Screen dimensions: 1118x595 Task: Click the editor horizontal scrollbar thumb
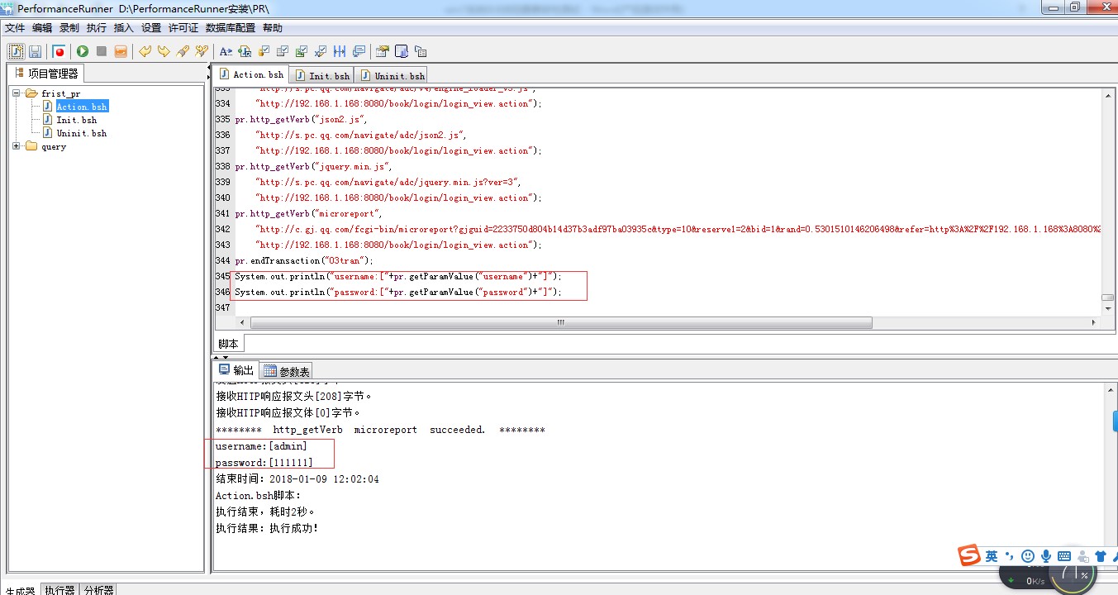[x=561, y=323]
